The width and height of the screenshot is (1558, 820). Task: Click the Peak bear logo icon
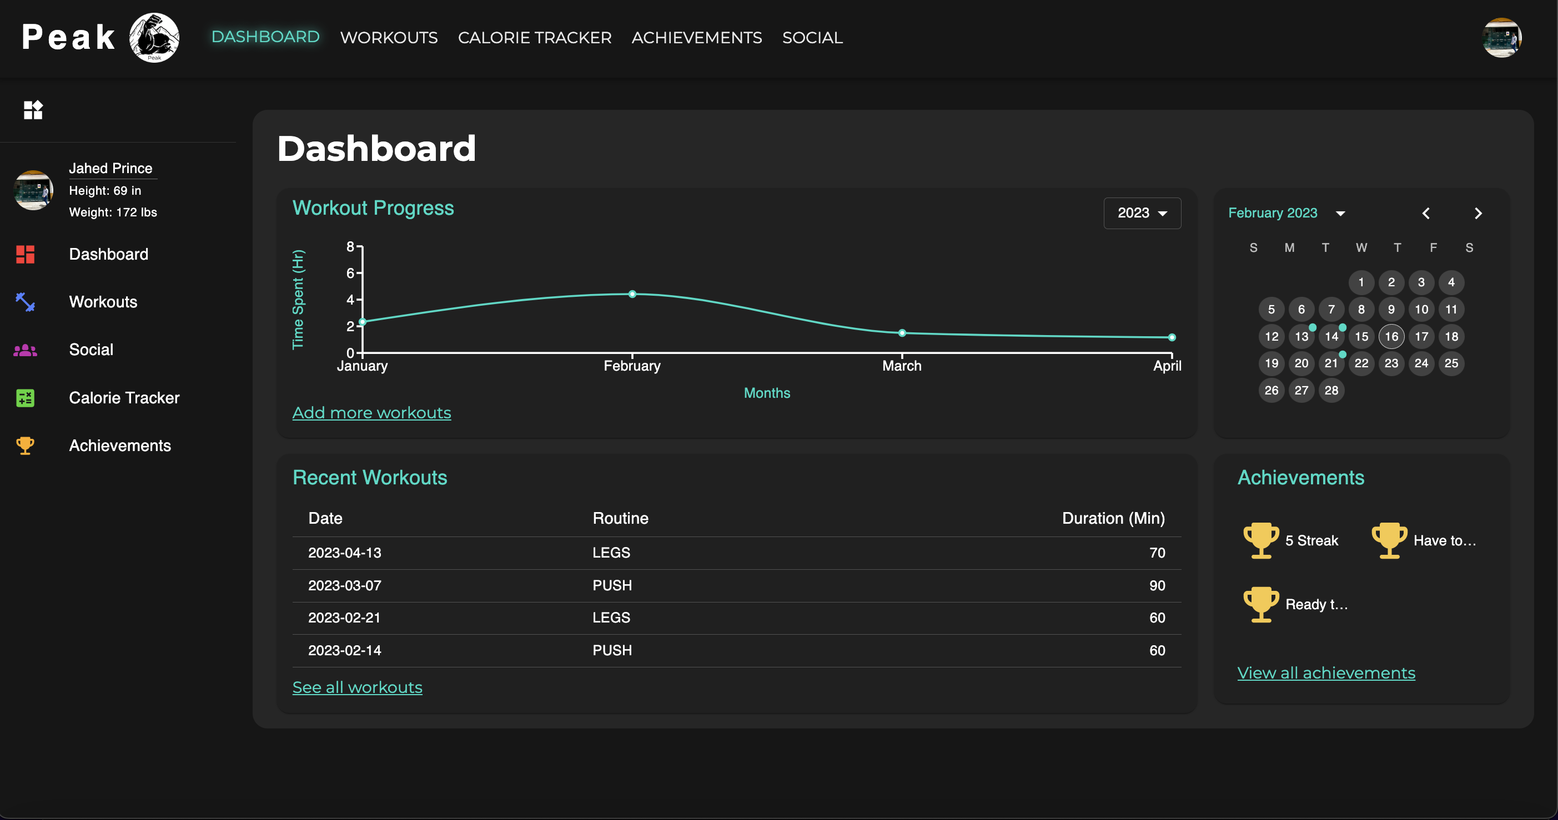click(x=155, y=37)
